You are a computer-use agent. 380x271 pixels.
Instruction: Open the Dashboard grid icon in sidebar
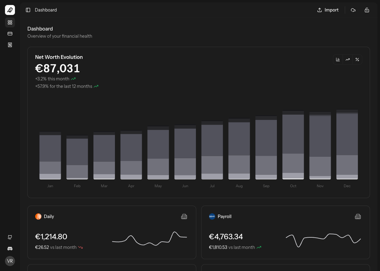(10, 22)
